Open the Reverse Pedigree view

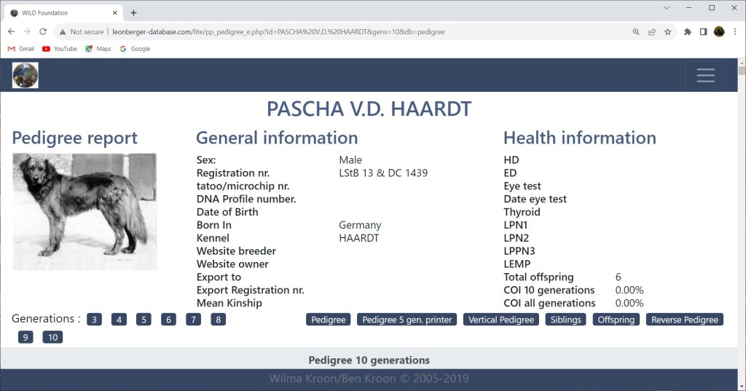coord(685,320)
